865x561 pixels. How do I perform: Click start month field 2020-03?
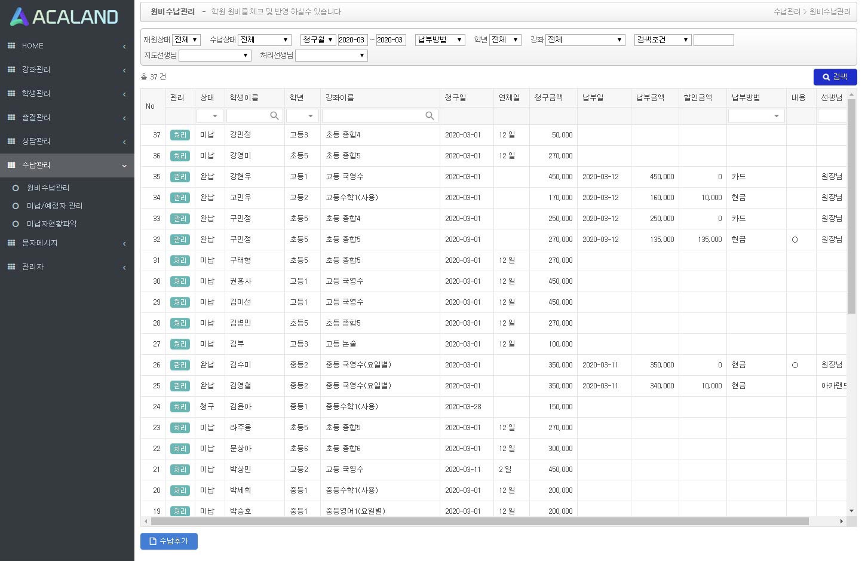352,40
